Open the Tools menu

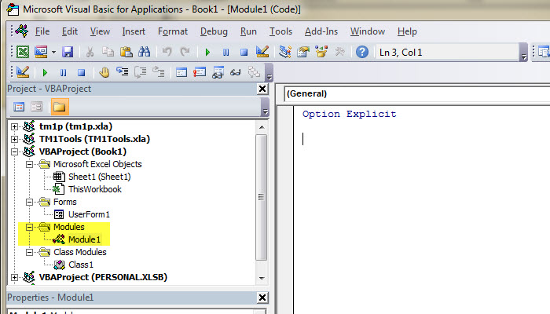280,31
